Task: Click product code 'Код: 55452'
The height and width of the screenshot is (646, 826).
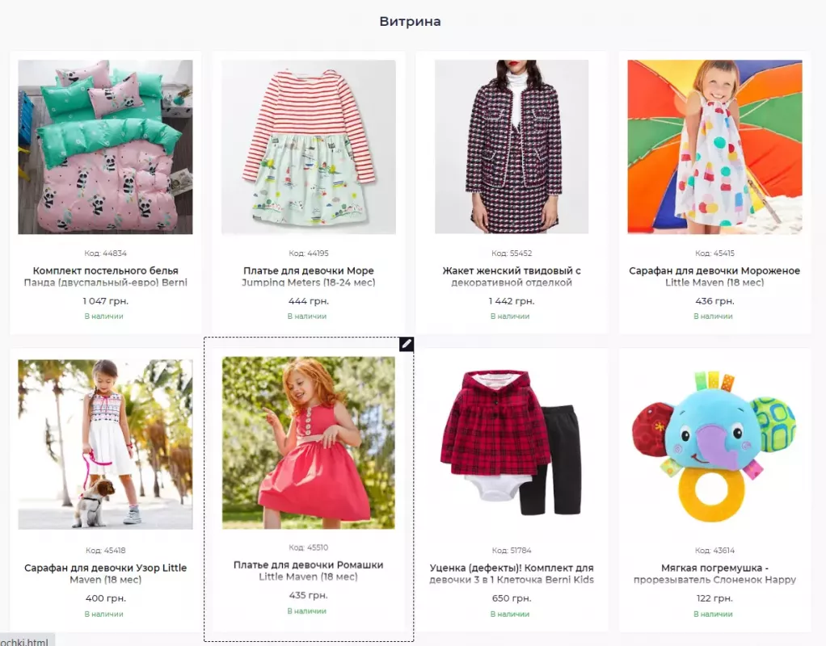Action: pos(512,254)
